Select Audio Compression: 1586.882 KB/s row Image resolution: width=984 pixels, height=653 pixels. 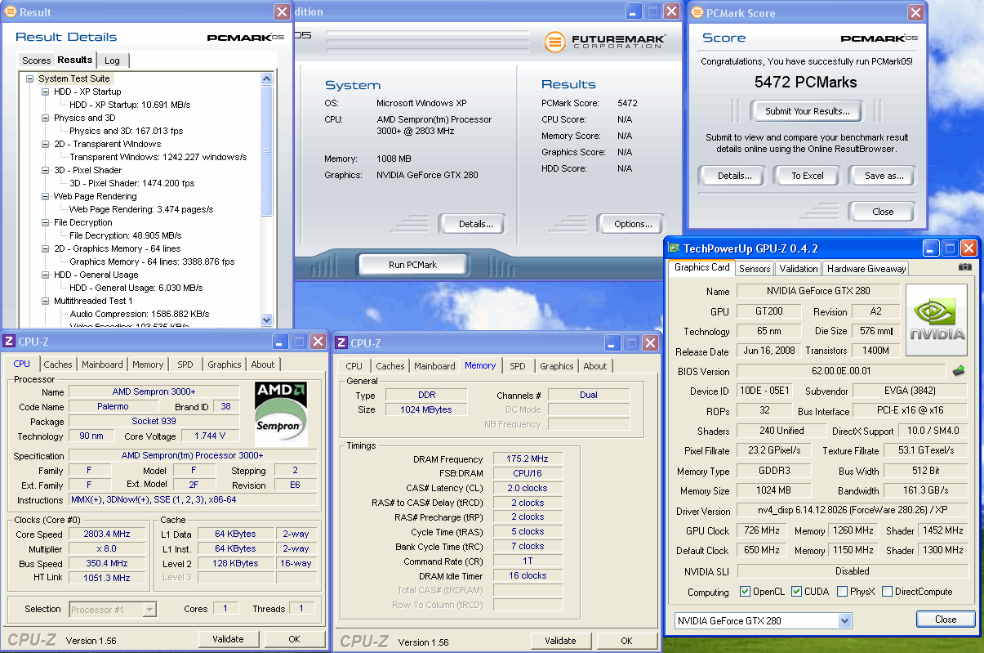point(139,314)
